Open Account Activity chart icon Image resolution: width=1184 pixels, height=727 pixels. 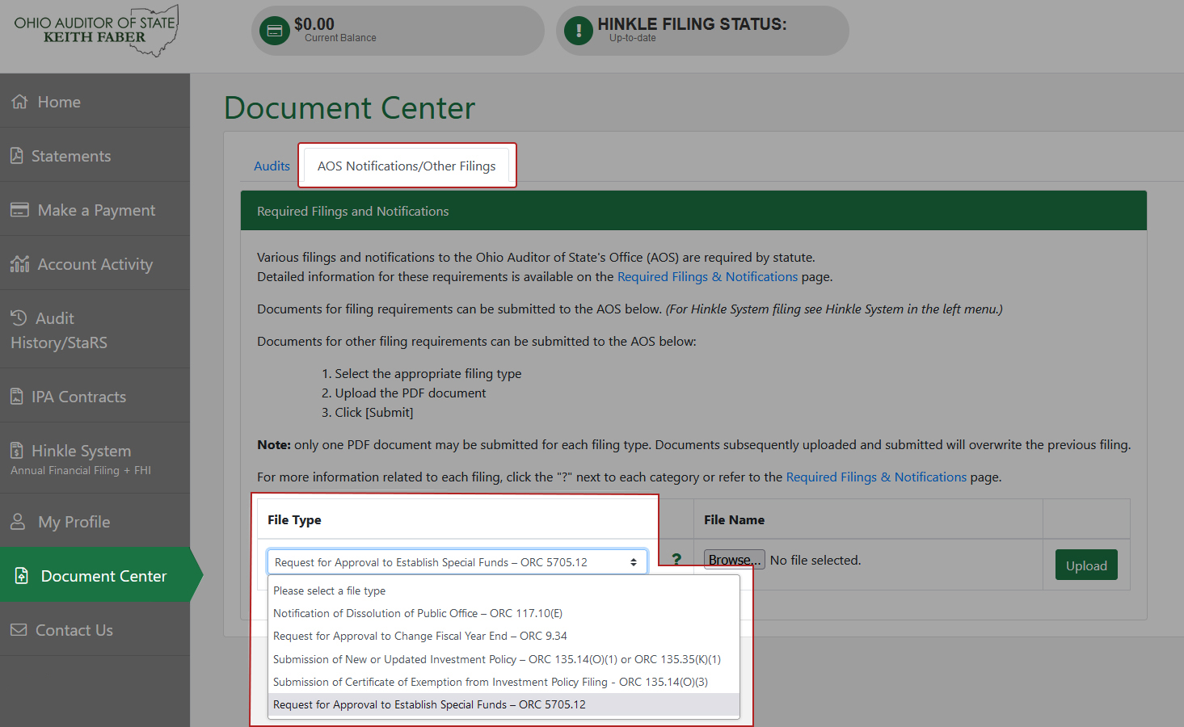point(20,264)
